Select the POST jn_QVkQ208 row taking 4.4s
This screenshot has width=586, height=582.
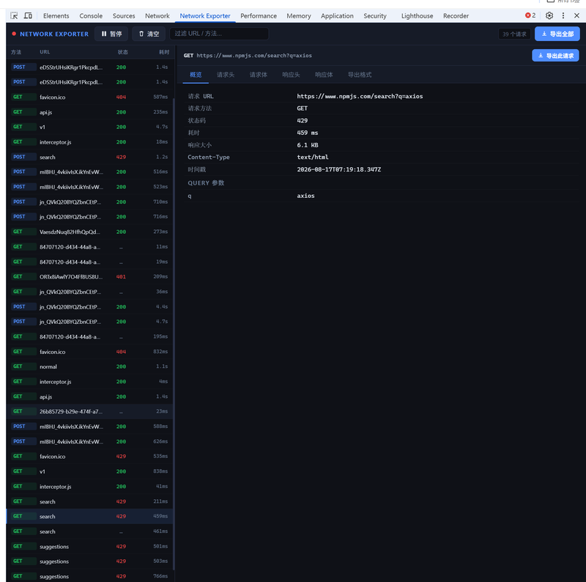(89, 306)
